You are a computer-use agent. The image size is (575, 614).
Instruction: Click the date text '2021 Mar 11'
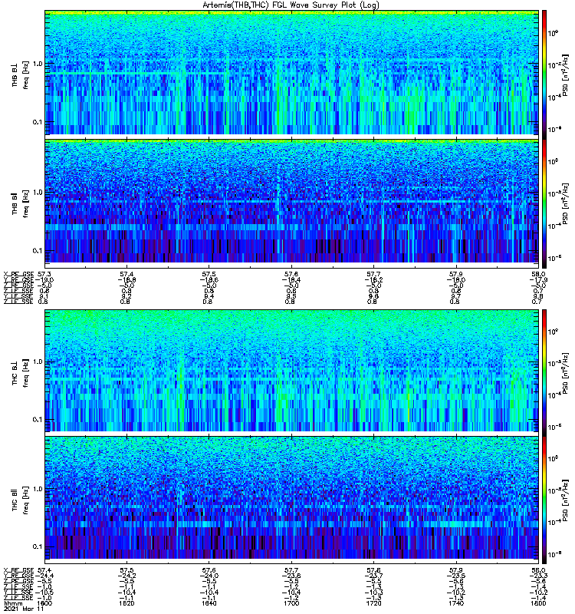pos(24,609)
